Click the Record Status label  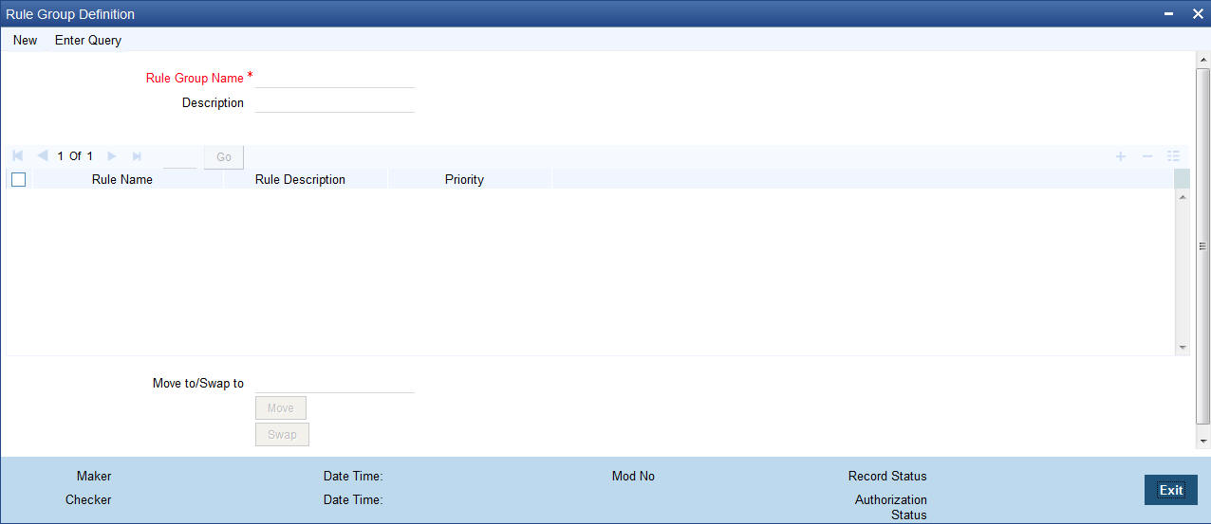[x=887, y=476]
